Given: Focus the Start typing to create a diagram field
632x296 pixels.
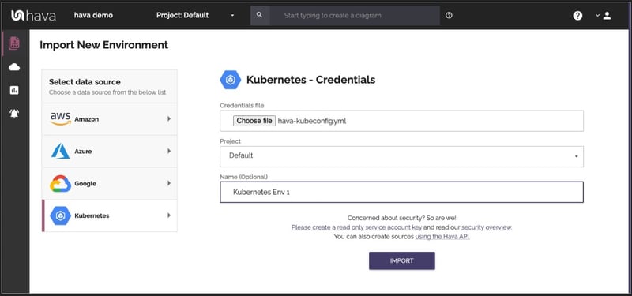Looking at the screenshot, I should 355,15.
